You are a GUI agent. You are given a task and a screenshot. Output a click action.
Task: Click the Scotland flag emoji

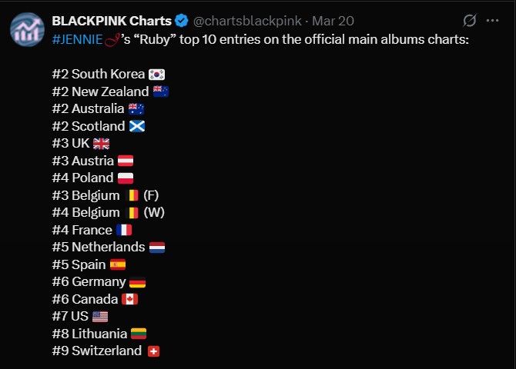coord(137,126)
